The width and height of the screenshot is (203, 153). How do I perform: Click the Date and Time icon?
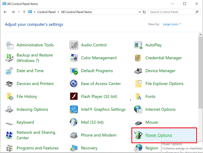point(10,71)
